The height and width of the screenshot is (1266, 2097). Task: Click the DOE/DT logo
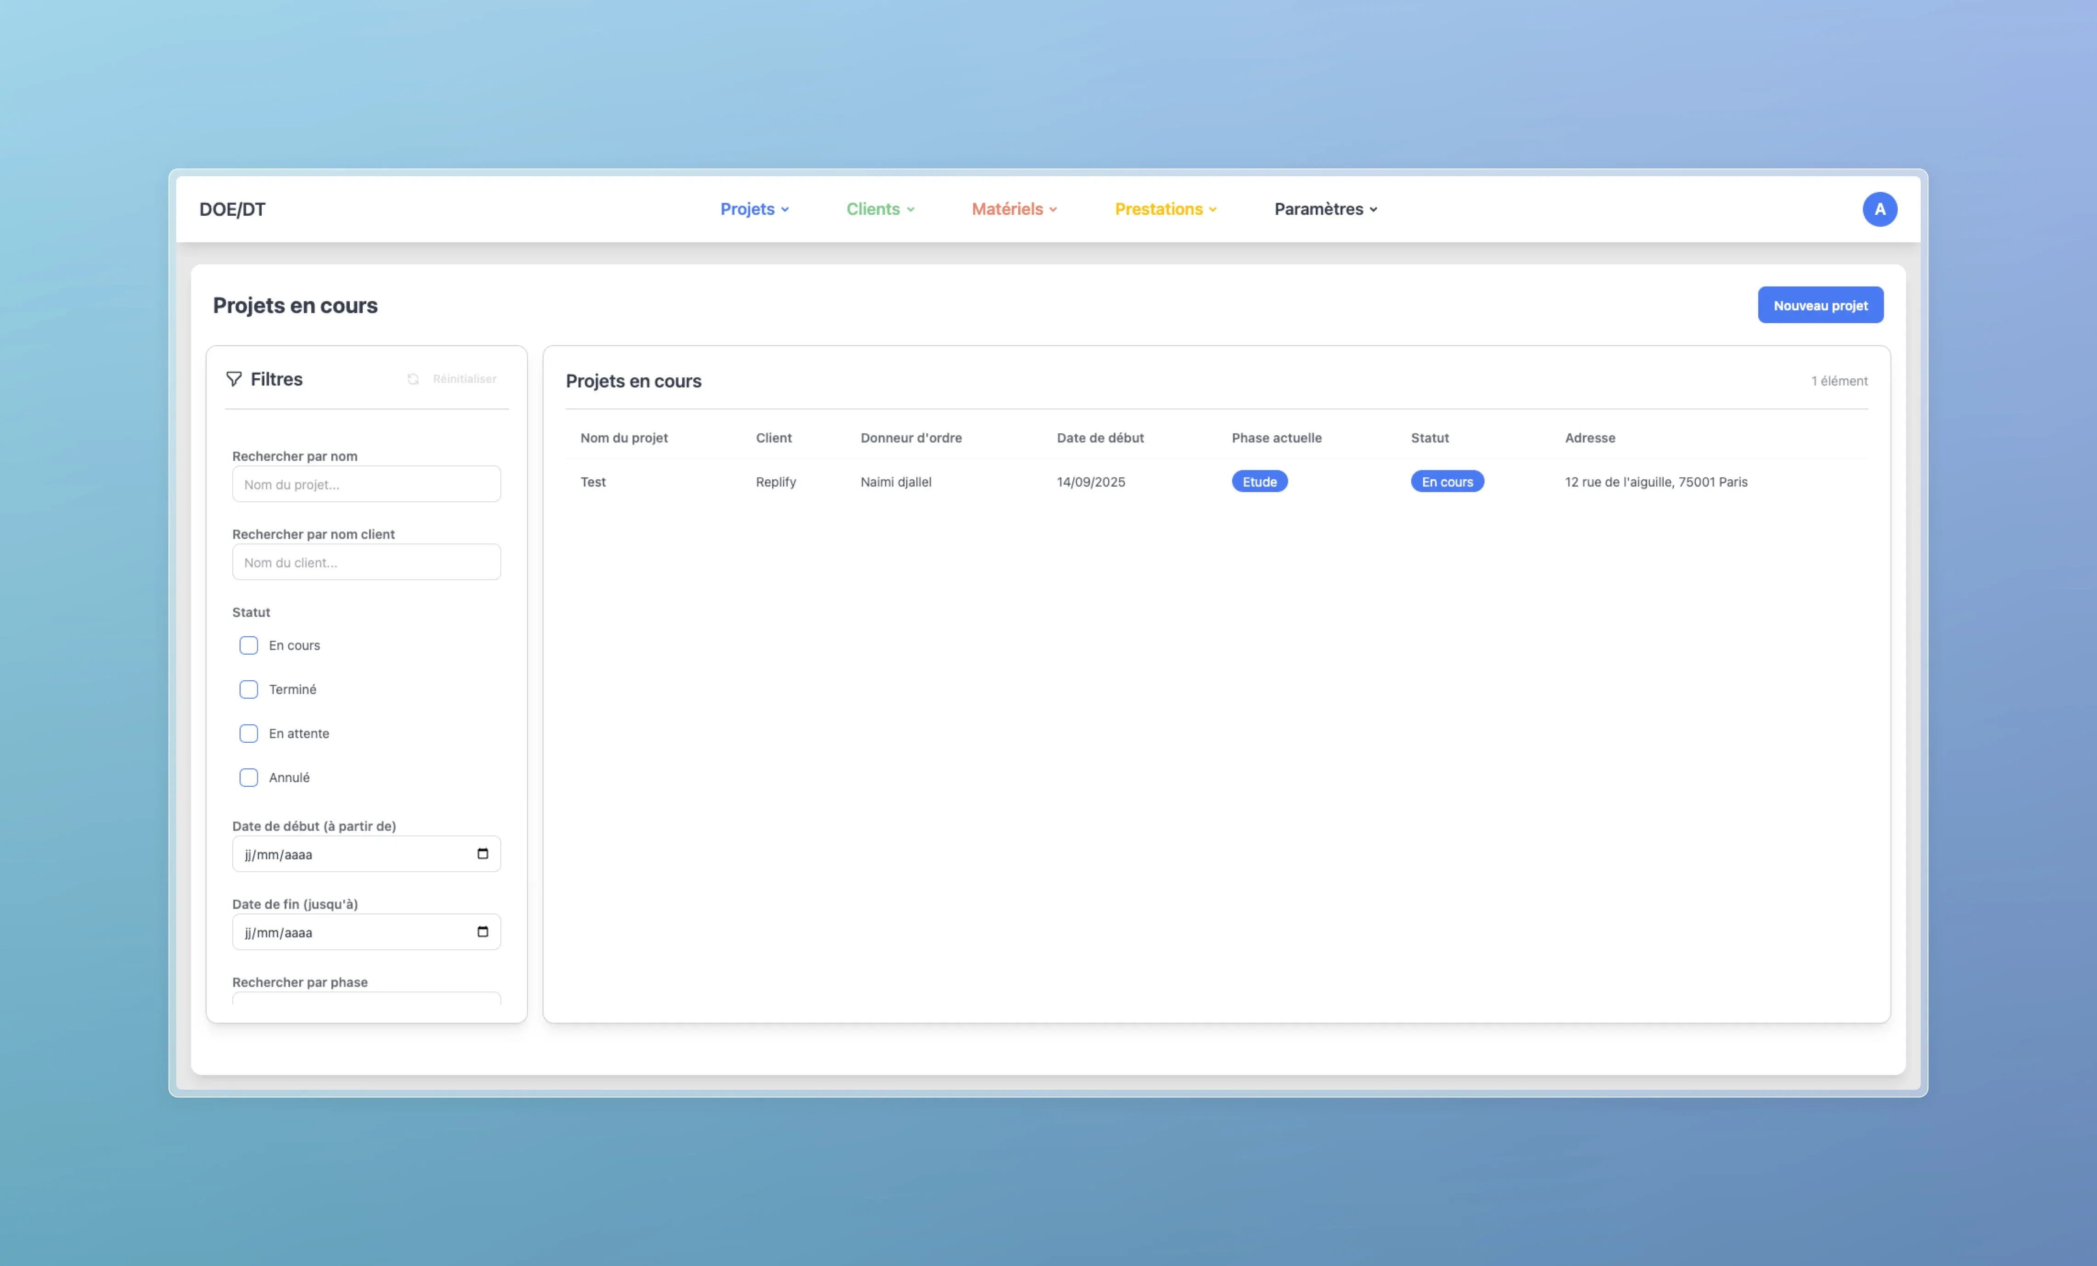(x=232, y=209)
